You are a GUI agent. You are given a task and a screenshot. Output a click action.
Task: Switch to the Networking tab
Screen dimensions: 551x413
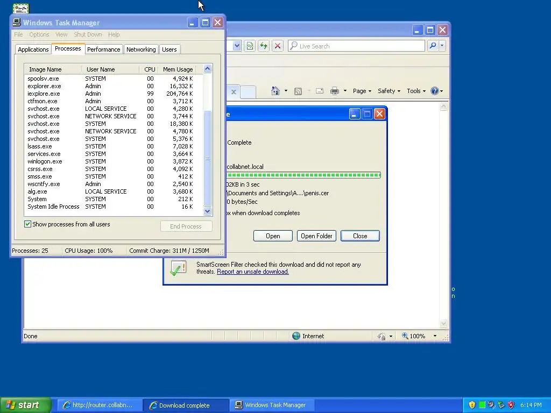141,49
